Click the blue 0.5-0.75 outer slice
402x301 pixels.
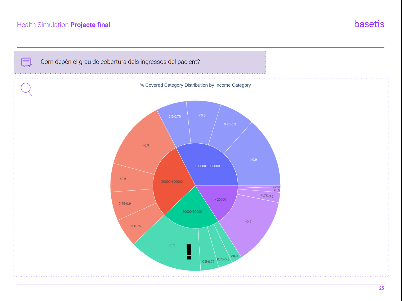click(175, 116)
